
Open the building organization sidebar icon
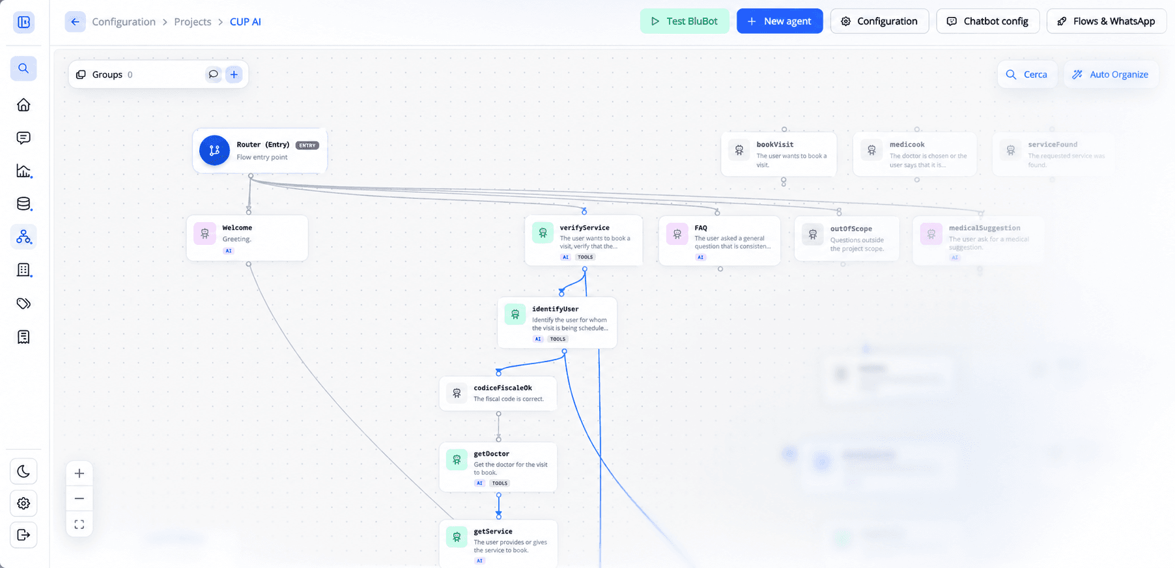click(x=23, y=270)
